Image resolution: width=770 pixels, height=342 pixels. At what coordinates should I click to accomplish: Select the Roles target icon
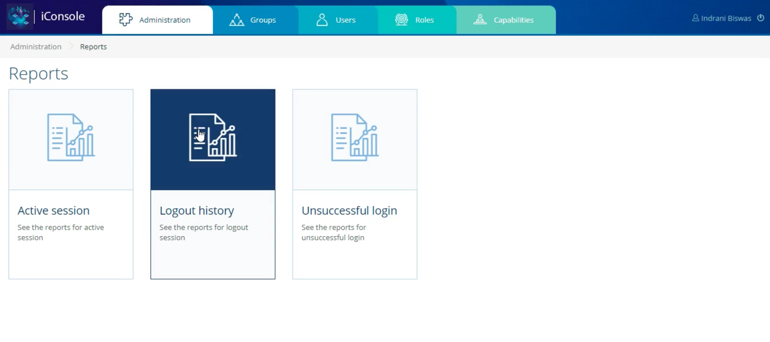(401, 19)
